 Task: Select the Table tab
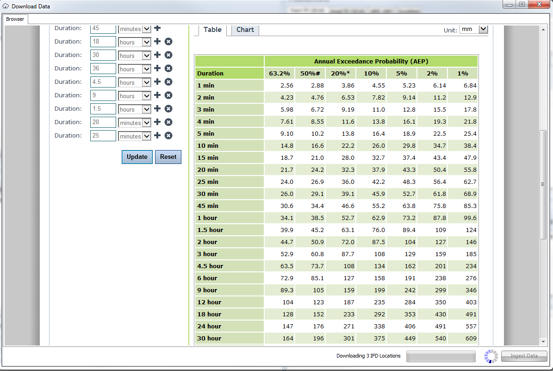pyautogui.click(x=212, y=29)
